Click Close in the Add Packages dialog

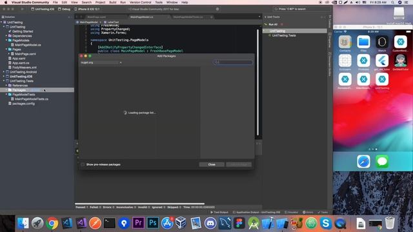click(212, 164)
